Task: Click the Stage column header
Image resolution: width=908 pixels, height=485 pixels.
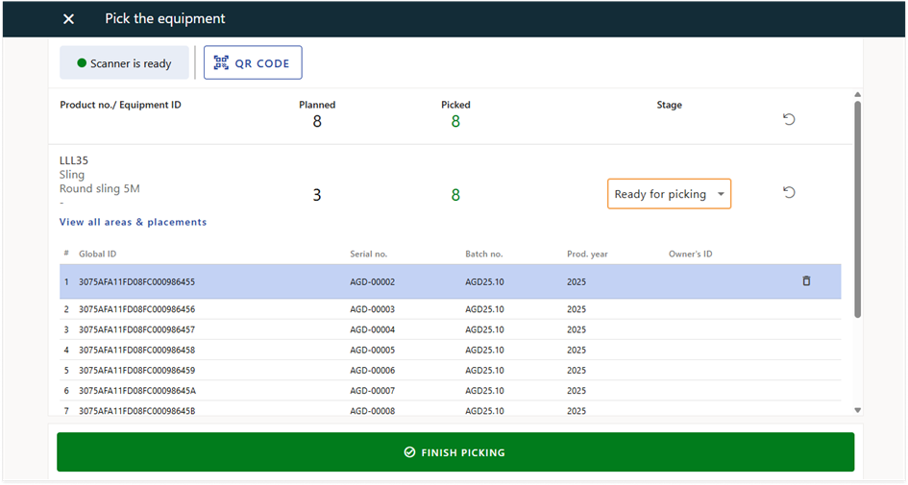Action: point(669,105)
